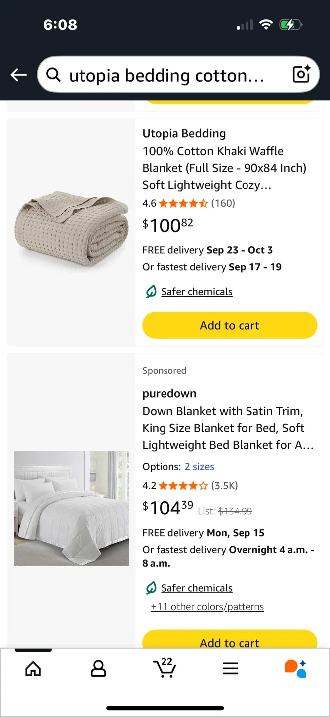Add the puredown Down Blanket to cart
330x717 pixels.
tap(229, 643)
